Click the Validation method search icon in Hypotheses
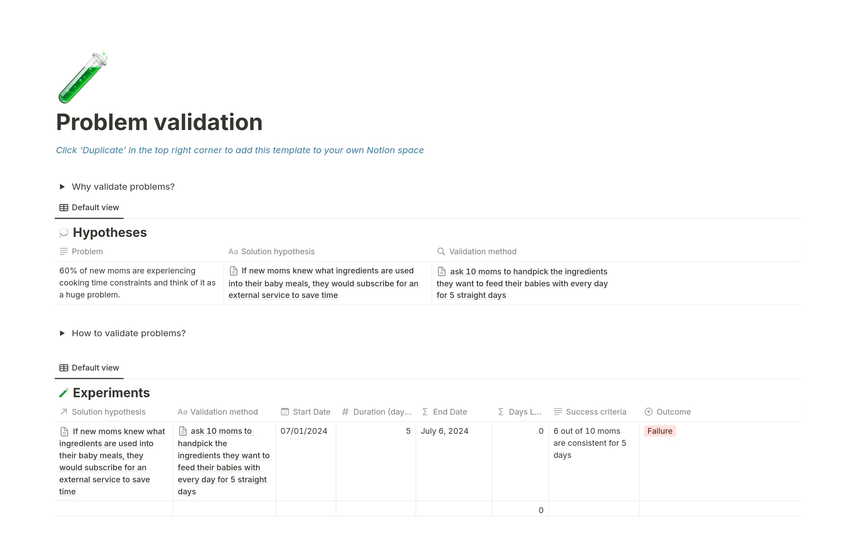Screen dimensions: 855x534 tap(441, 252)
